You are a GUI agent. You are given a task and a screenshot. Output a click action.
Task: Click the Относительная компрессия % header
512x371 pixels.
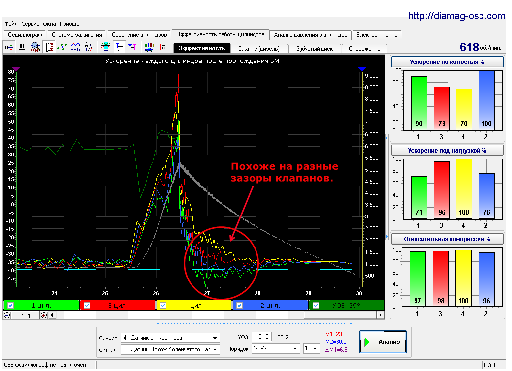pos(447,239)
